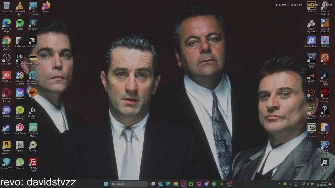The height and width of the screenshot is (188, 335).
Task: Launch the Rockstar Games desktop shortcut
Action: pos(7,148)
